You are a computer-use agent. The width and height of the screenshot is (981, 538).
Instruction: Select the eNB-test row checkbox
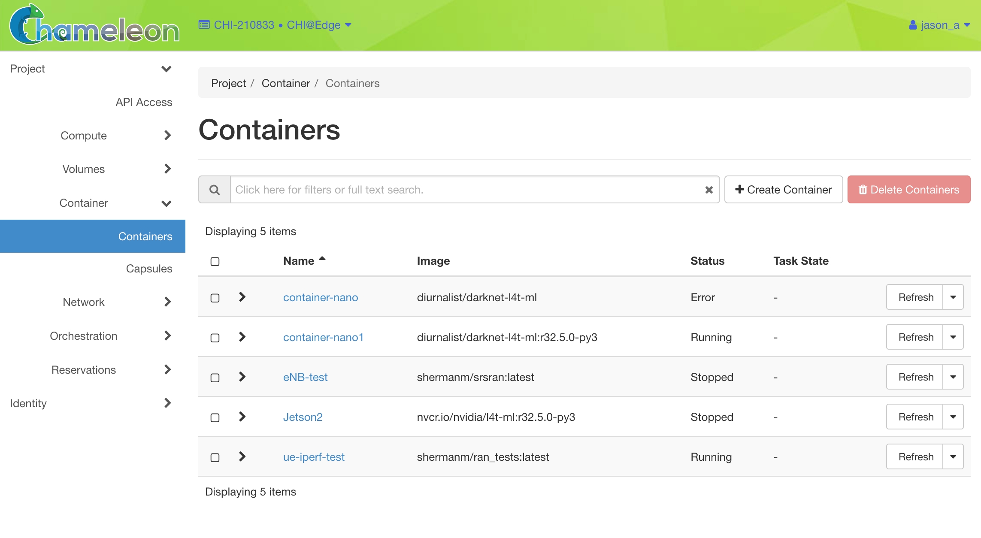click(x=215, y=378)
